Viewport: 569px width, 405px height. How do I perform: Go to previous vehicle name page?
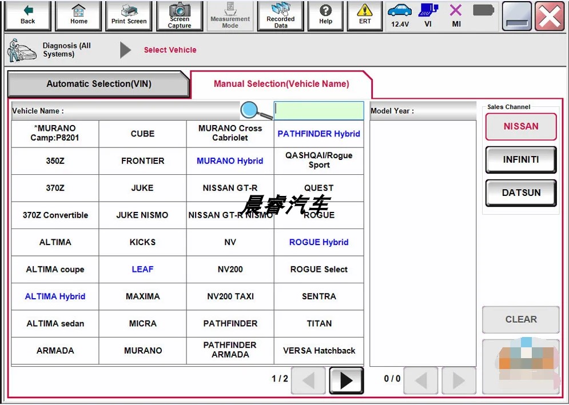(x=308, y=380)
